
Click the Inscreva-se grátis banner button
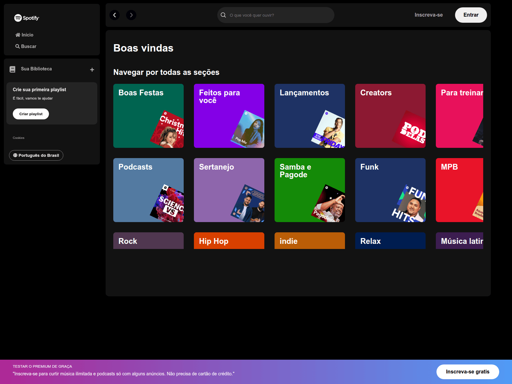[468, 372]
